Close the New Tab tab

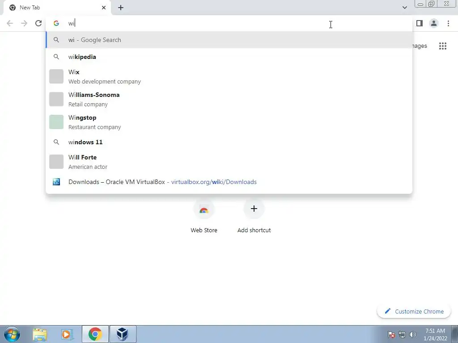pos(104,8)
